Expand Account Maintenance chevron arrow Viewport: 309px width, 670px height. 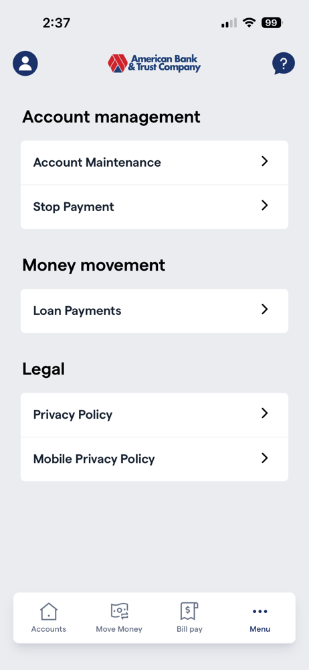tap(265, 161)
